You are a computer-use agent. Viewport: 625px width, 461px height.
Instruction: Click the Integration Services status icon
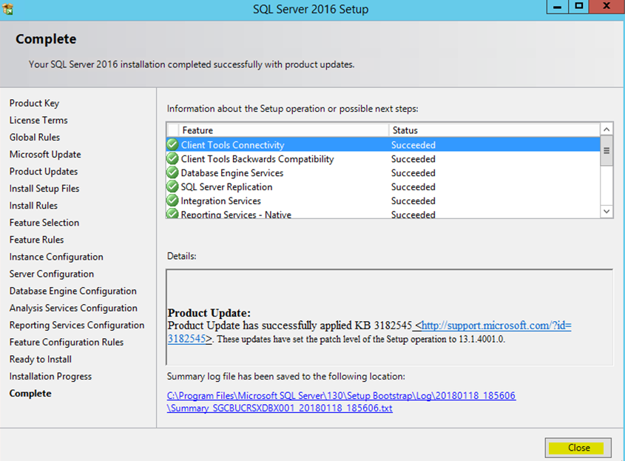point(172,201)
